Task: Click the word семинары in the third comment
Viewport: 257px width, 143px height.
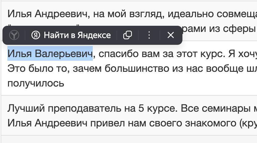Action: [x=226, y=108]
